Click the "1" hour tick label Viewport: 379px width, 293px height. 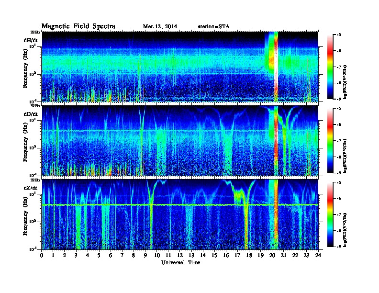53,255
